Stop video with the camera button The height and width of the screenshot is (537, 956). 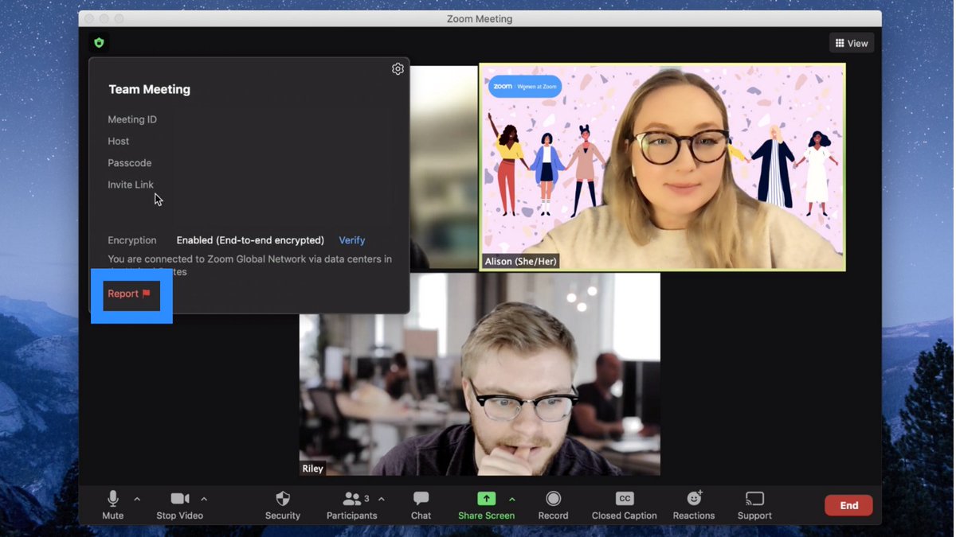[x=180, y=505]
